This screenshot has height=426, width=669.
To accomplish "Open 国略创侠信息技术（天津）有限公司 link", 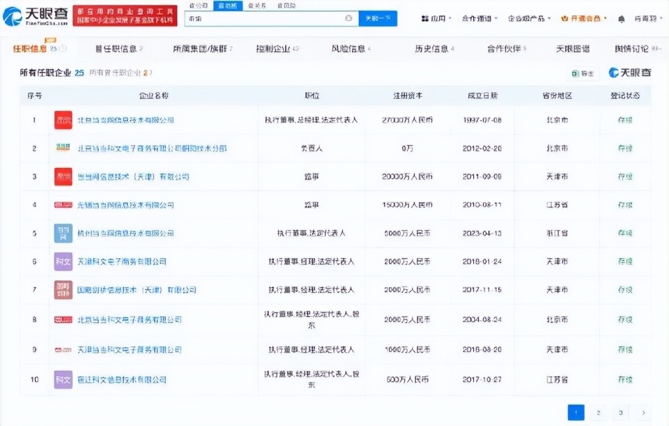I will tap(137, 290).
